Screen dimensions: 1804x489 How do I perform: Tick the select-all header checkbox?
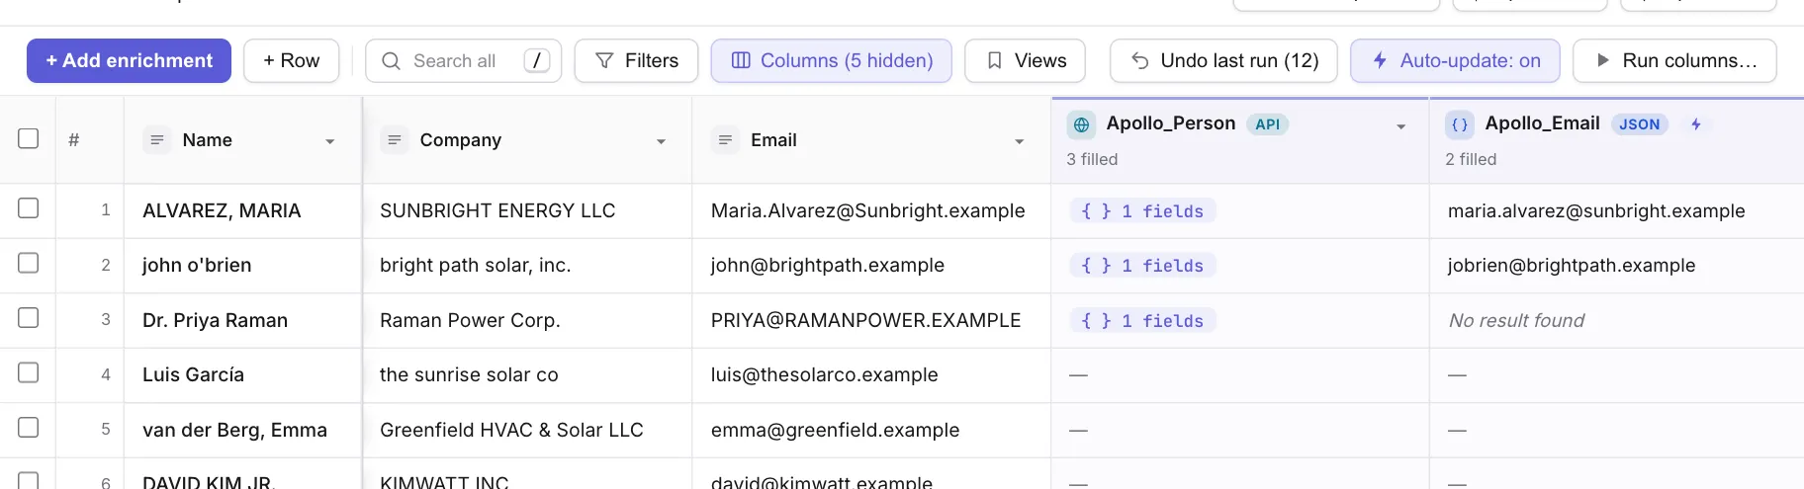pos(29,138)
